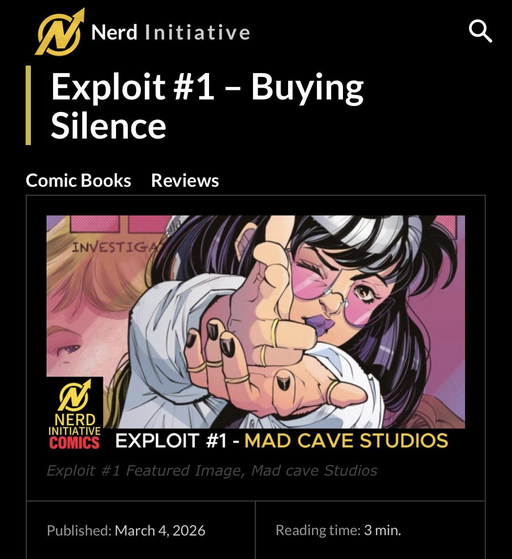Open the search magnifier icon
Screen dimensions: 512x559
(x=480, y=31)
